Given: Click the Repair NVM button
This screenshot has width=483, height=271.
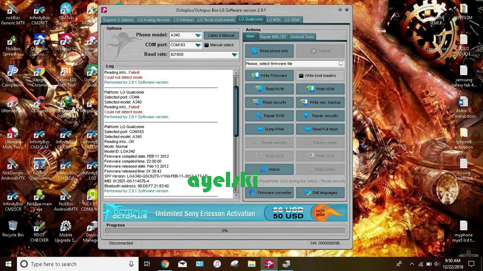Looking at the screenshot, I should pos(269,116).
